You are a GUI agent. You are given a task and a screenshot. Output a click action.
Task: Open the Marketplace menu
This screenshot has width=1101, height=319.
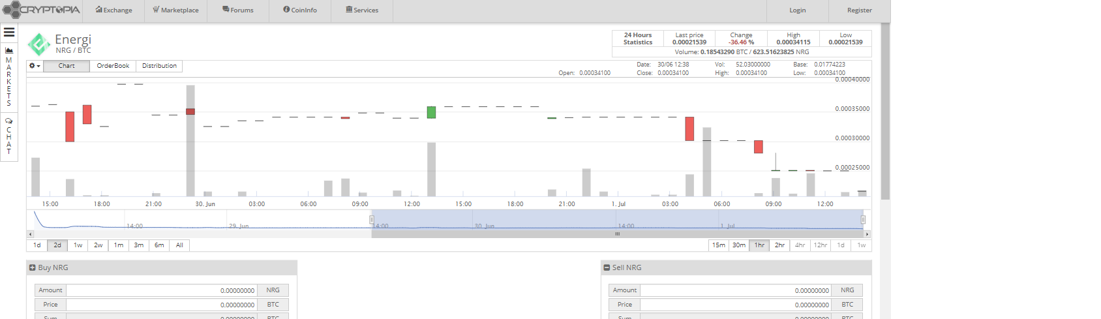[175, 10]
